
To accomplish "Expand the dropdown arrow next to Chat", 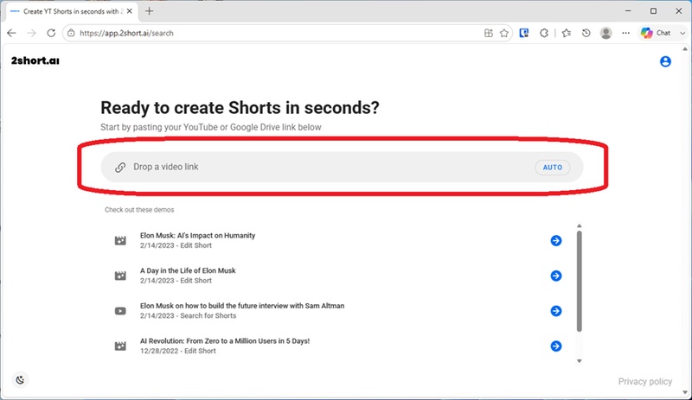I will point(682,33).
